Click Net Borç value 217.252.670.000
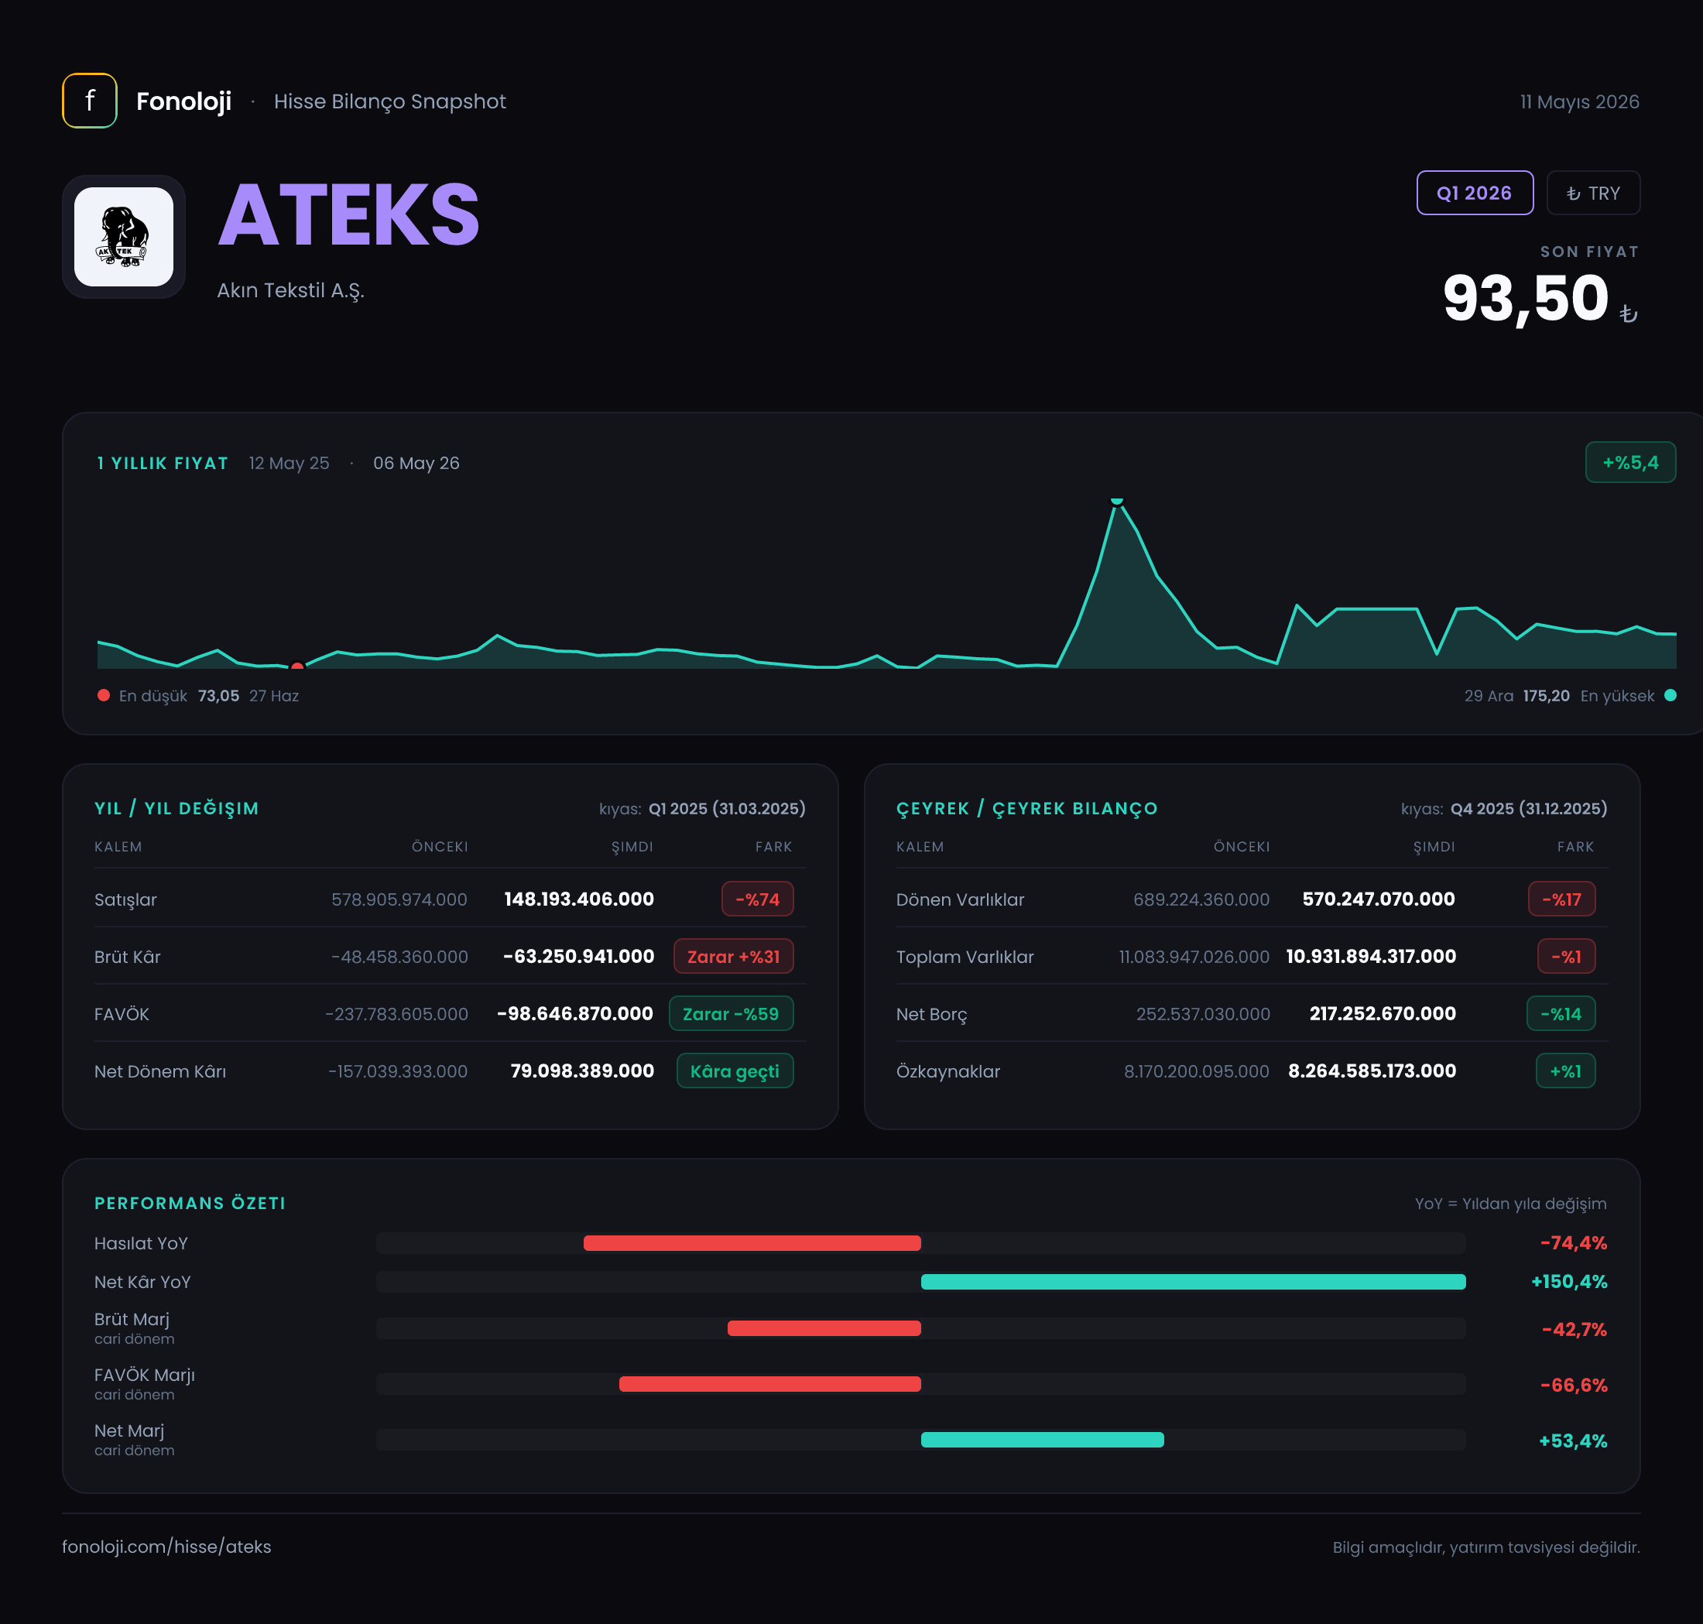 pyautogui.click(x=1383, y=1012)
